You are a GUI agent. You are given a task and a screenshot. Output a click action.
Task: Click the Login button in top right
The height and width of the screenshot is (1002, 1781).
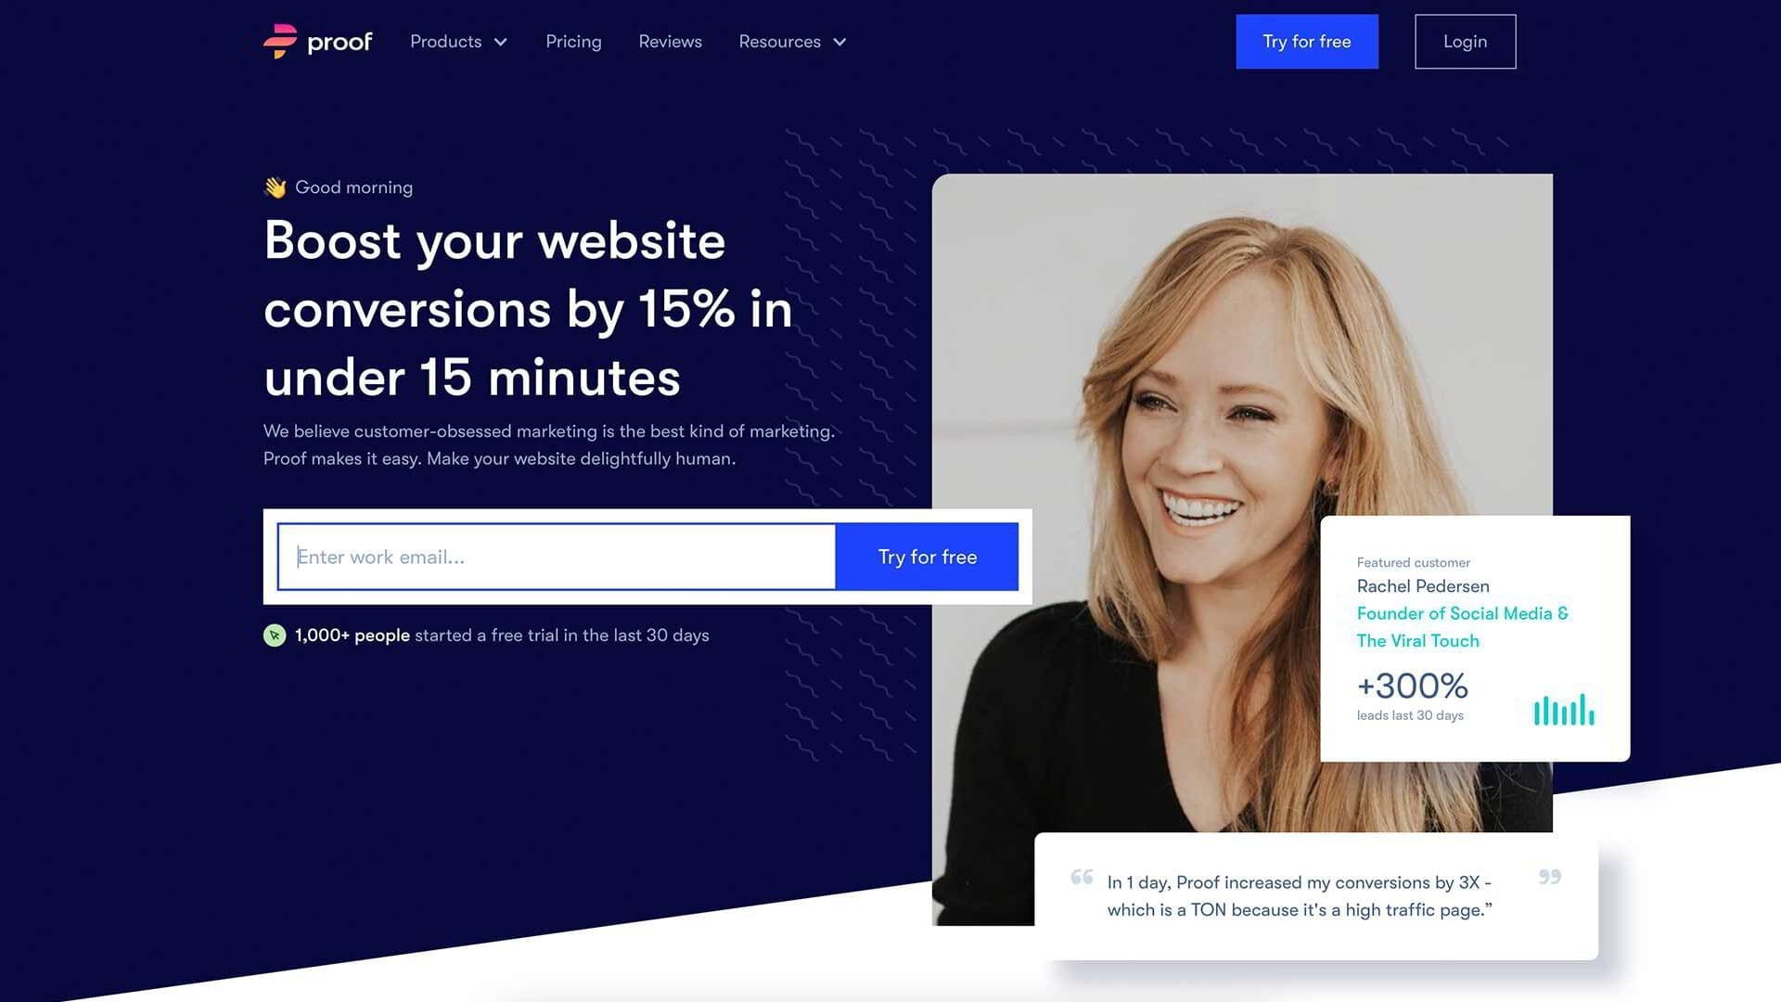pos(1464,42)
